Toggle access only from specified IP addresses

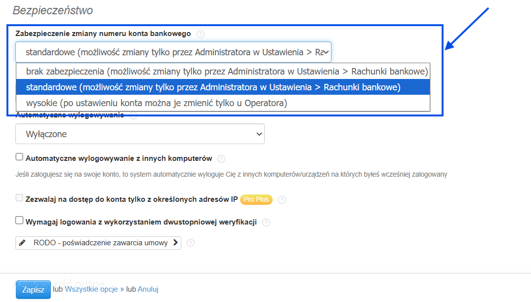pos(19,198)
